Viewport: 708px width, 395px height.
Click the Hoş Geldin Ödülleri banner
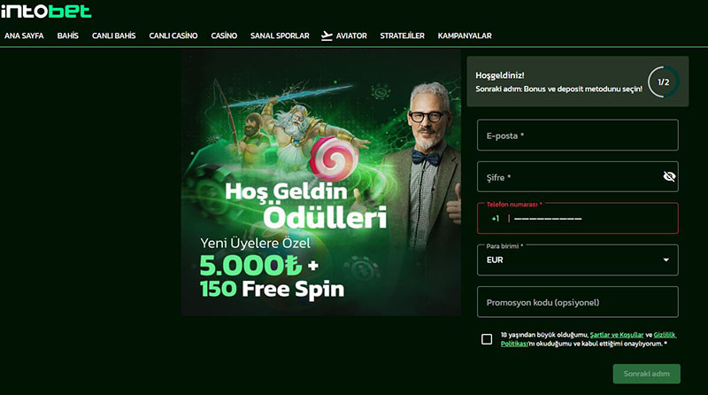pos(321,182)
